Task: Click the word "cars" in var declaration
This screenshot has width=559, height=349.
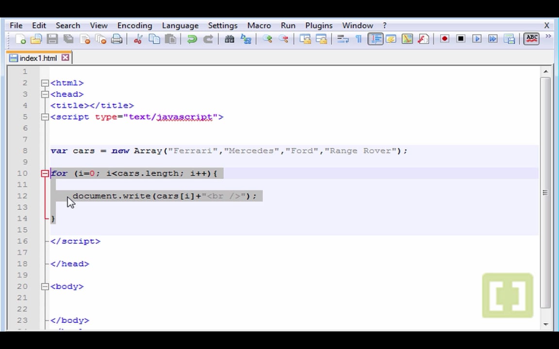Action: [x=83, y=151]
